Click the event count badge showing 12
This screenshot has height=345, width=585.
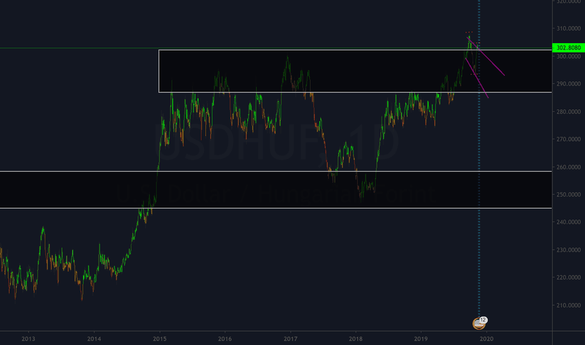pos(484,319)
